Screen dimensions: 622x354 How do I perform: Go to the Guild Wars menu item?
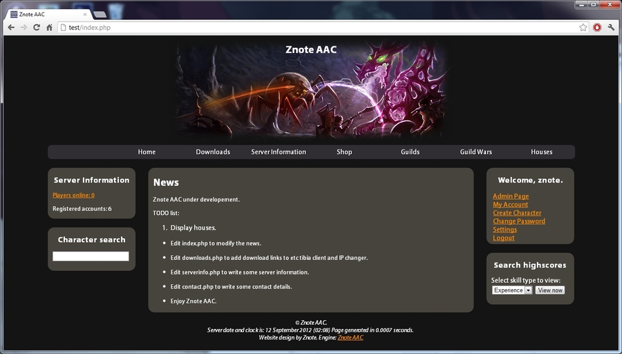(475, 152)
